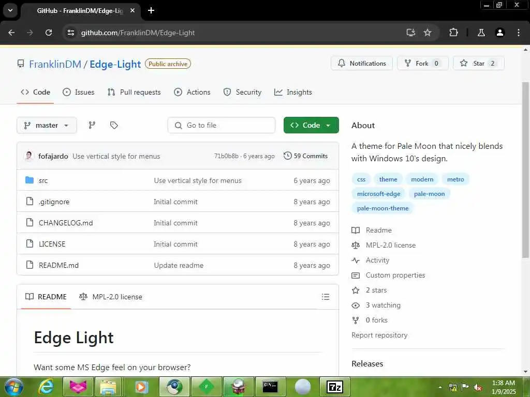Open the 59 Commits link

(x=306, y=156)
